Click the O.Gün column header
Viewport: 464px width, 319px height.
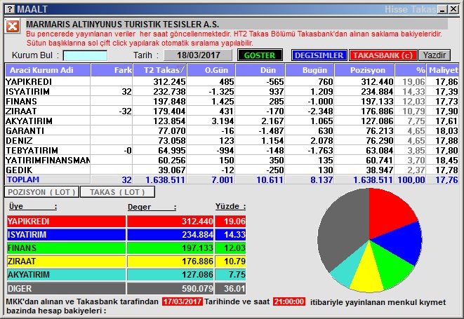click(211, 70)
